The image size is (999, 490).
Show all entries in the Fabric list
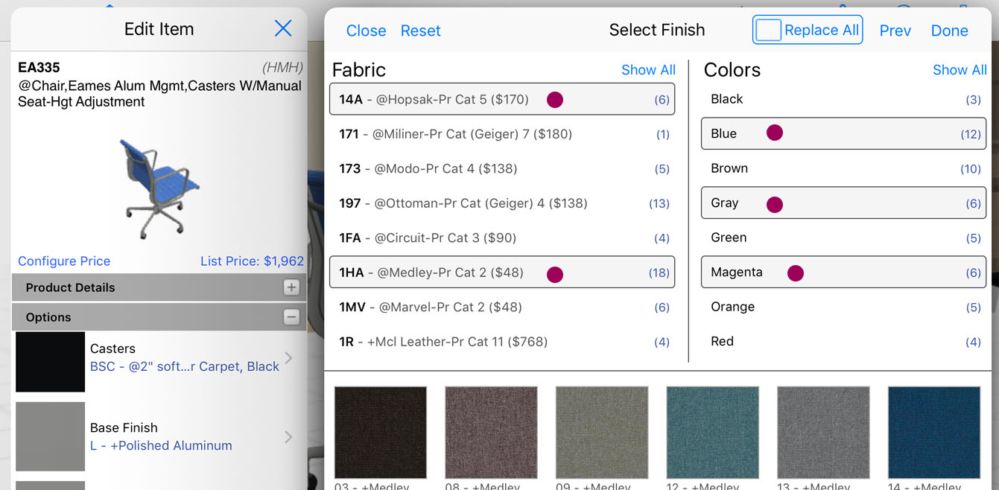648,70
